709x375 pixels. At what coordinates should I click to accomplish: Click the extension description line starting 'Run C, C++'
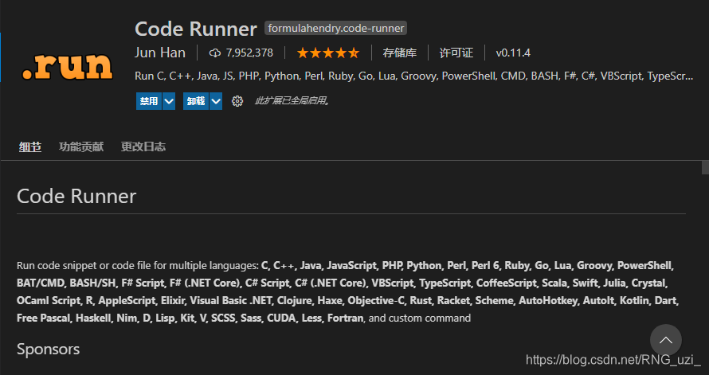click(413, 76)
